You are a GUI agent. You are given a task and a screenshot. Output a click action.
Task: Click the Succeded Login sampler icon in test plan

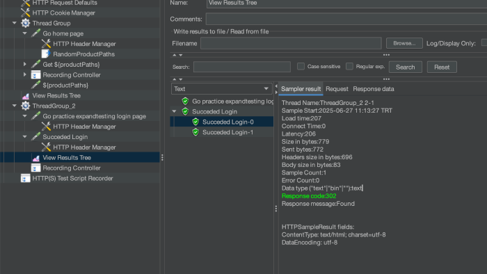[35, 137]
